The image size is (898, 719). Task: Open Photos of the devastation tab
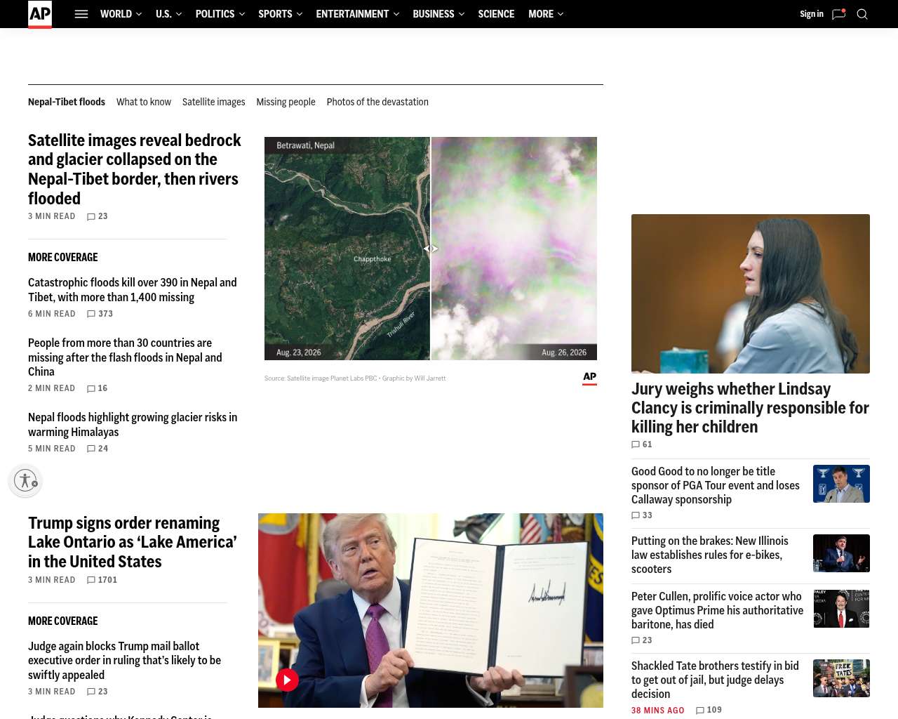pyautogui.click(x=377, y=102)
